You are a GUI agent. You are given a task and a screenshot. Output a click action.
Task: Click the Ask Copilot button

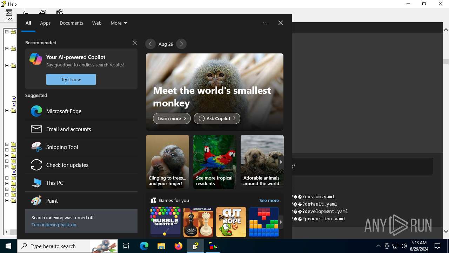pos(217,118)
